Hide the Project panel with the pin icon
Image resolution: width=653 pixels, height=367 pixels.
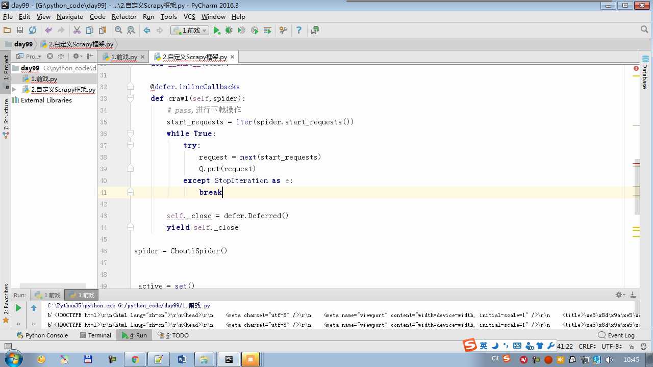pos(90,56)
